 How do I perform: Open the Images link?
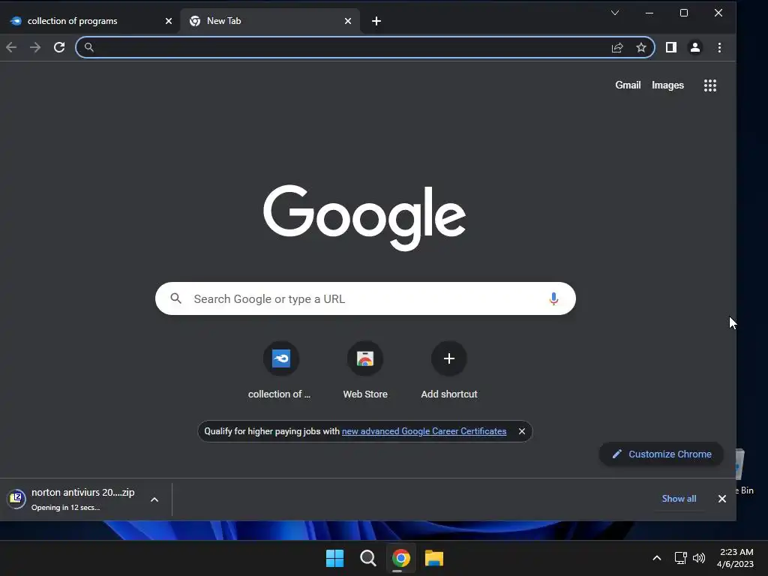(667, 85)
